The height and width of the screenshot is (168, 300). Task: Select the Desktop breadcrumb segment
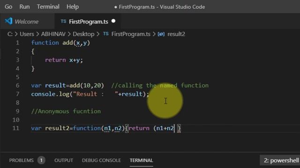tap(83, 34)
